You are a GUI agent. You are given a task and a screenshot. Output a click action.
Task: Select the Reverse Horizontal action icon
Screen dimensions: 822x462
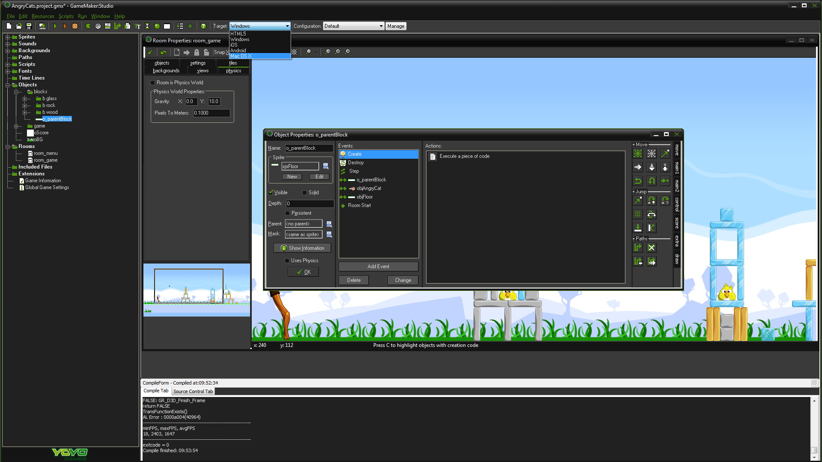tap(638, 181)
